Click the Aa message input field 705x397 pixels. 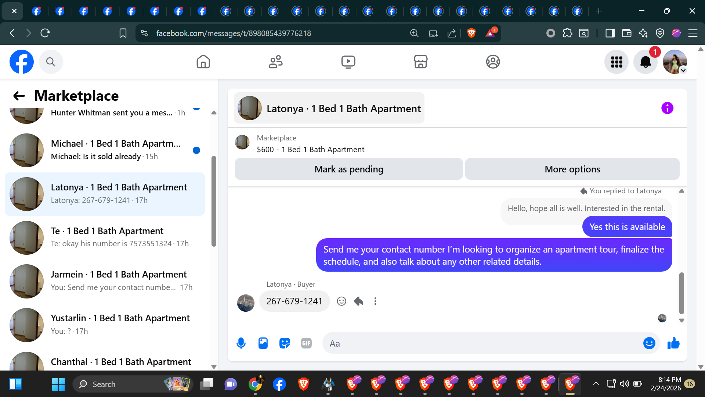click(477, 343)
